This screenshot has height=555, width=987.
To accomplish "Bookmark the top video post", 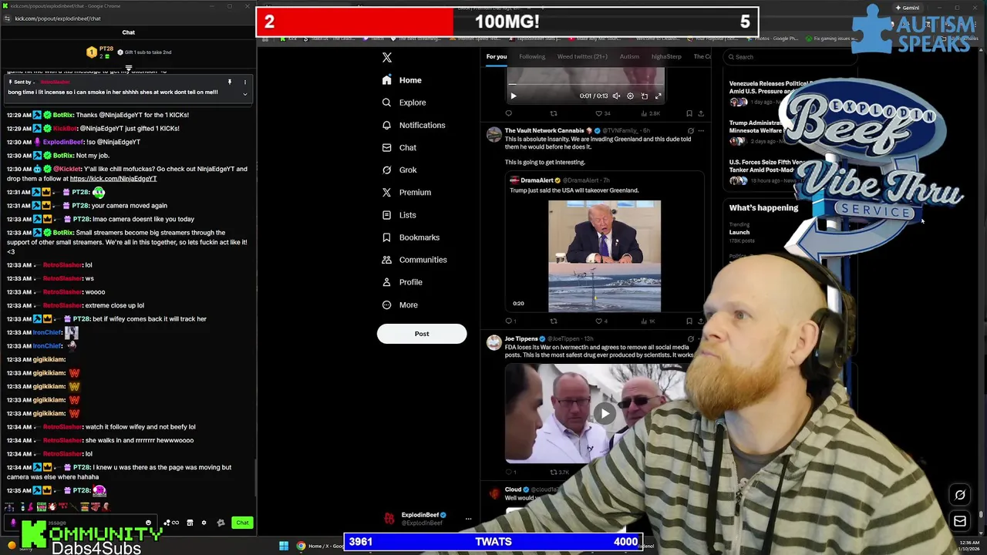I will 689,113.
